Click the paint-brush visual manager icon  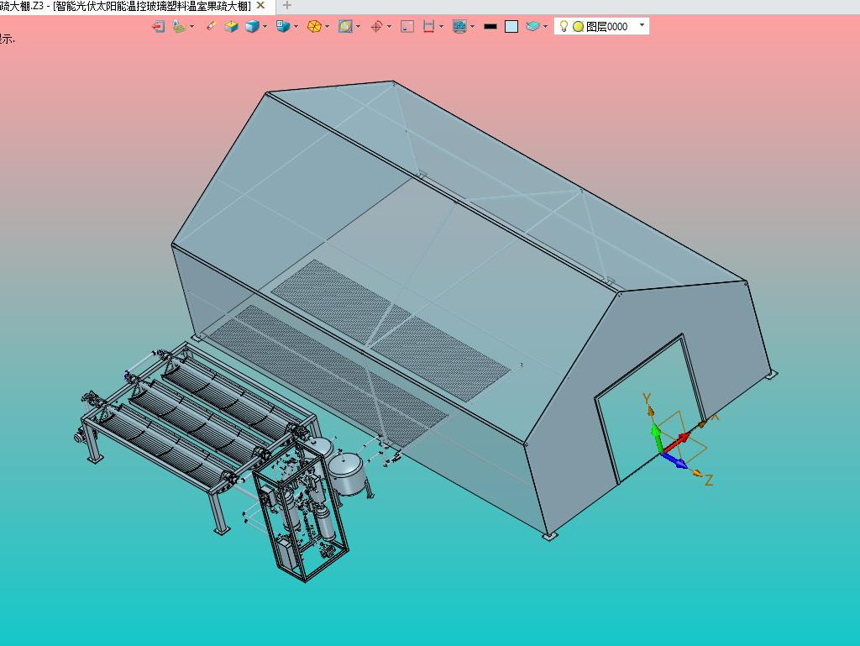click(179, 26)
